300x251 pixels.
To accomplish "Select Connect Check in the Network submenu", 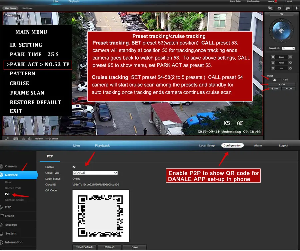I will pos(14,200).
